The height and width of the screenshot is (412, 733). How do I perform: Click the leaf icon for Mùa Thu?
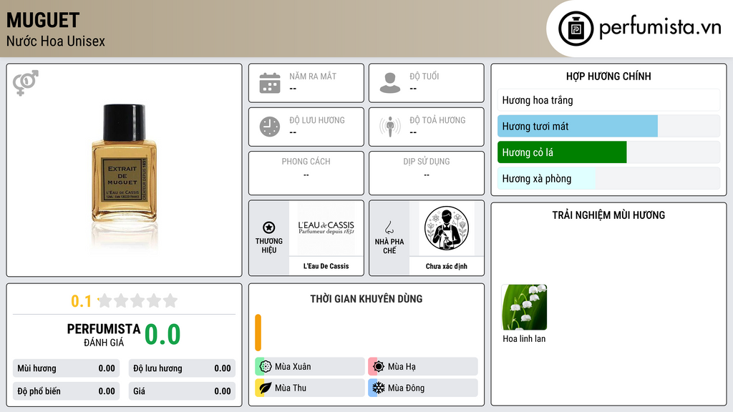tap(266, 388)
